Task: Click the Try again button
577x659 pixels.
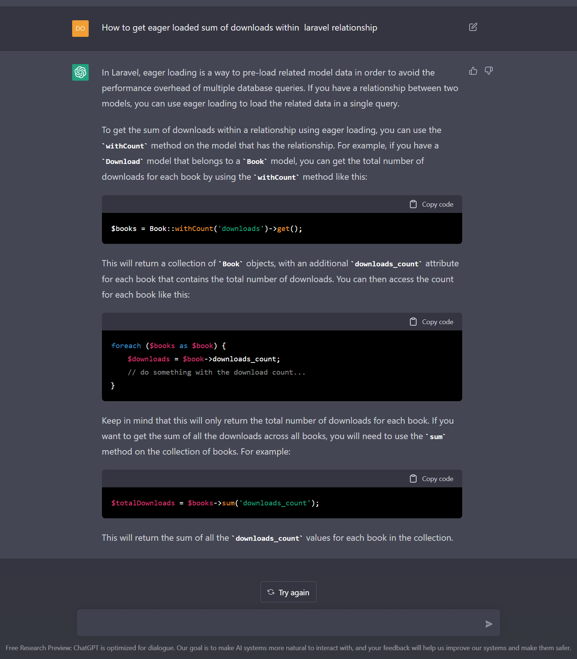Action: (x=288, y=592)
